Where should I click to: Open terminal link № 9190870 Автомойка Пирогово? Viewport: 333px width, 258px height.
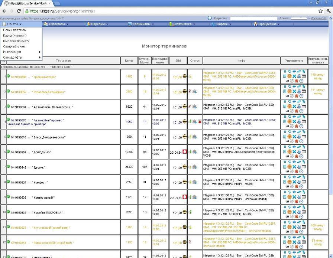[38, 120]
